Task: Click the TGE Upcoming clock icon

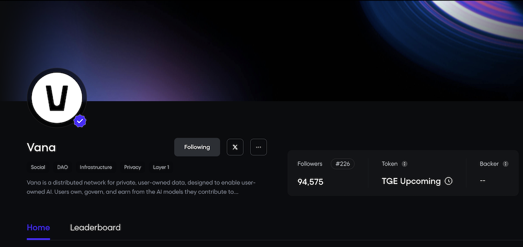Action: coord(448,181)
